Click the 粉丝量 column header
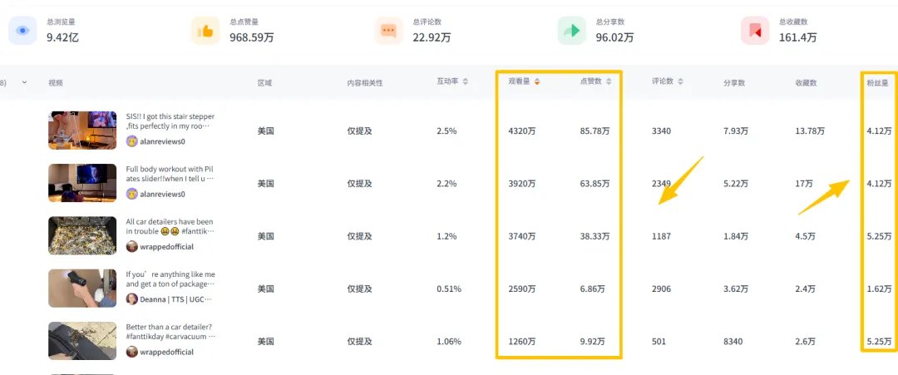The width and height of the screenshot is (898, 375). click(x=877, y=81)
